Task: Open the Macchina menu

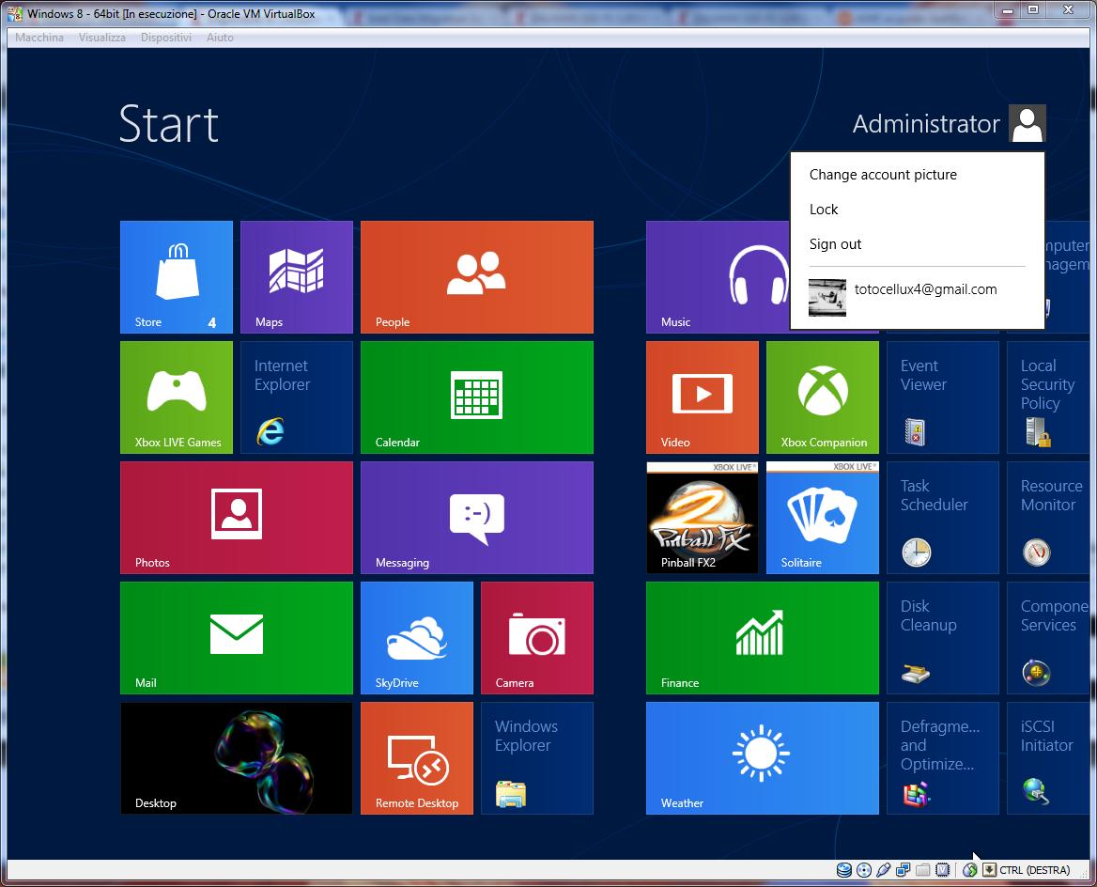Action: [x=39, y=38]
